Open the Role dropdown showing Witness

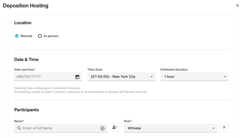click(170, 128)
